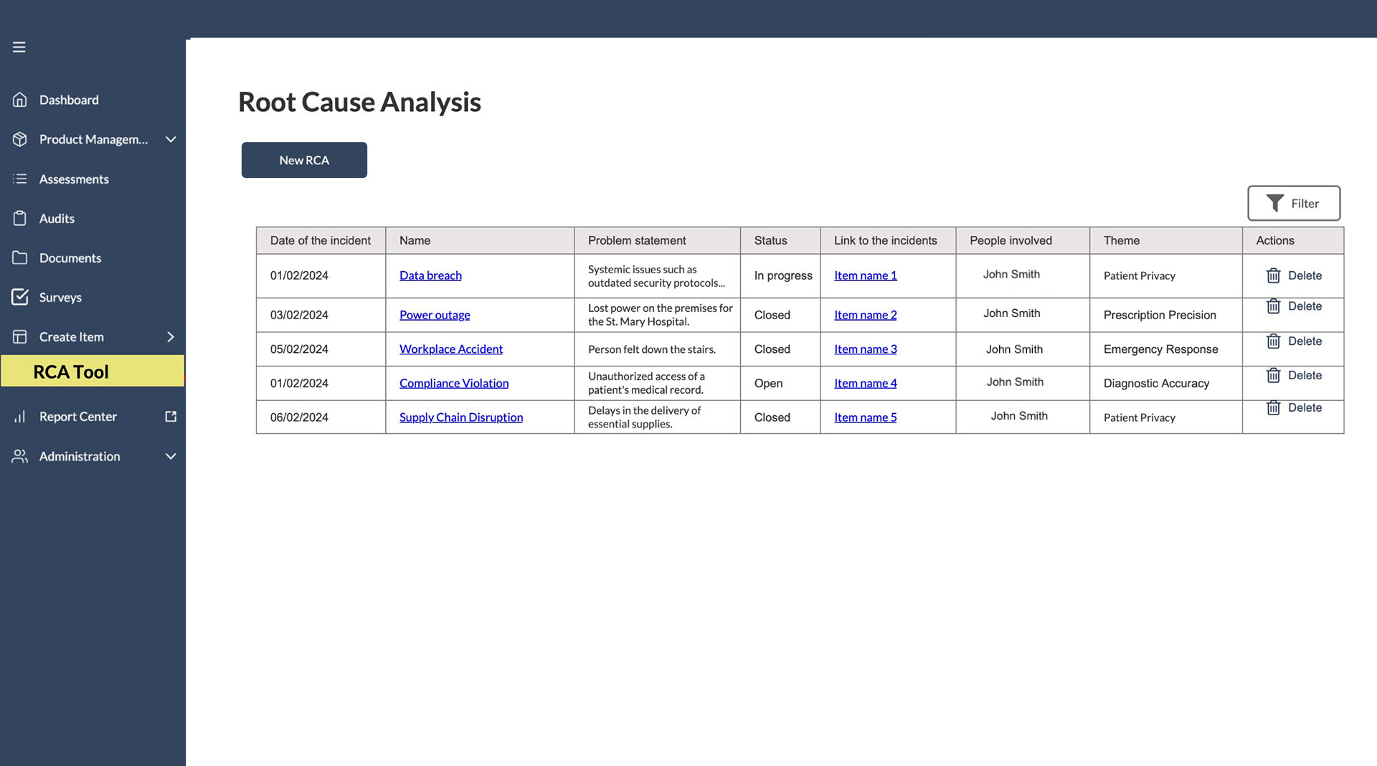The height and width of the screenshot is (766, 1377).
Task: Open Dashboard from the sidebar
Action: 69,100
